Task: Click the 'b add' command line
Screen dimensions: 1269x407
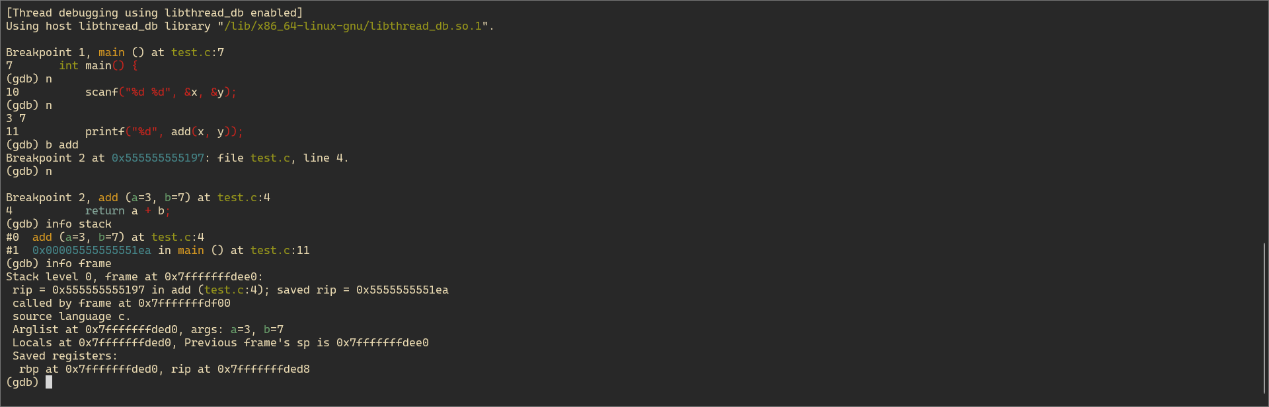Action: coord(42,144)
